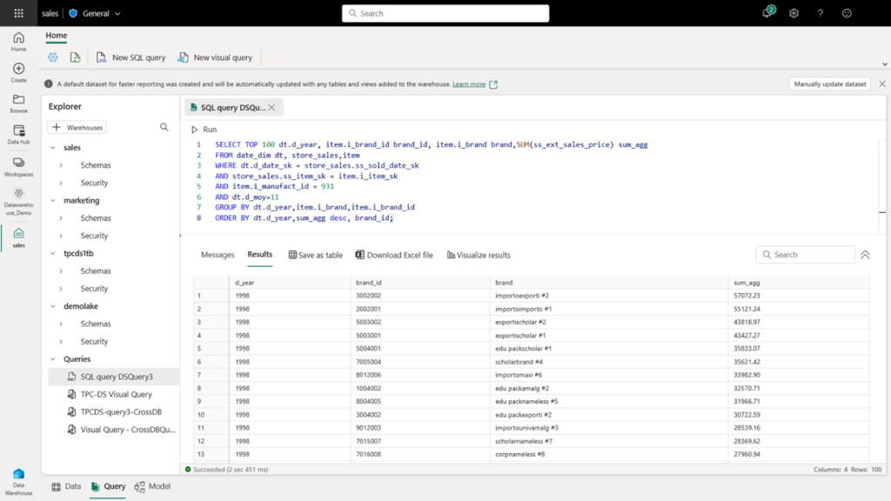Add Warehouses in Explorer
Viewport: 891px width, 501px height.
(77, 127)
